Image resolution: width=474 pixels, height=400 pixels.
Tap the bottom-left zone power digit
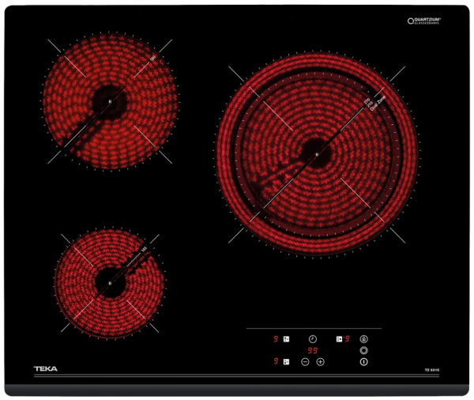click(x=276, y=361)
